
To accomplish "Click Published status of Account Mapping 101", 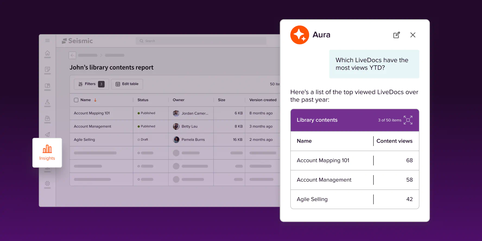I will [x=146, y=113].
